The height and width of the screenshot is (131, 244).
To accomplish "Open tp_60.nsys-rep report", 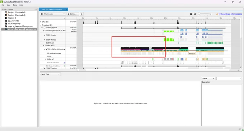I will click(x=14, y=23).
